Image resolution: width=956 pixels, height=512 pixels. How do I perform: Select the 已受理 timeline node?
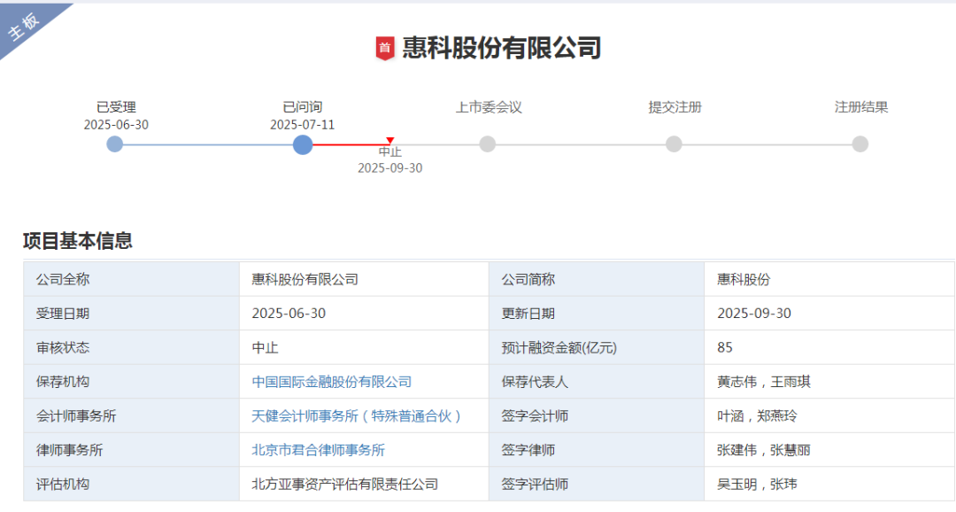click(x=114, y=144)
